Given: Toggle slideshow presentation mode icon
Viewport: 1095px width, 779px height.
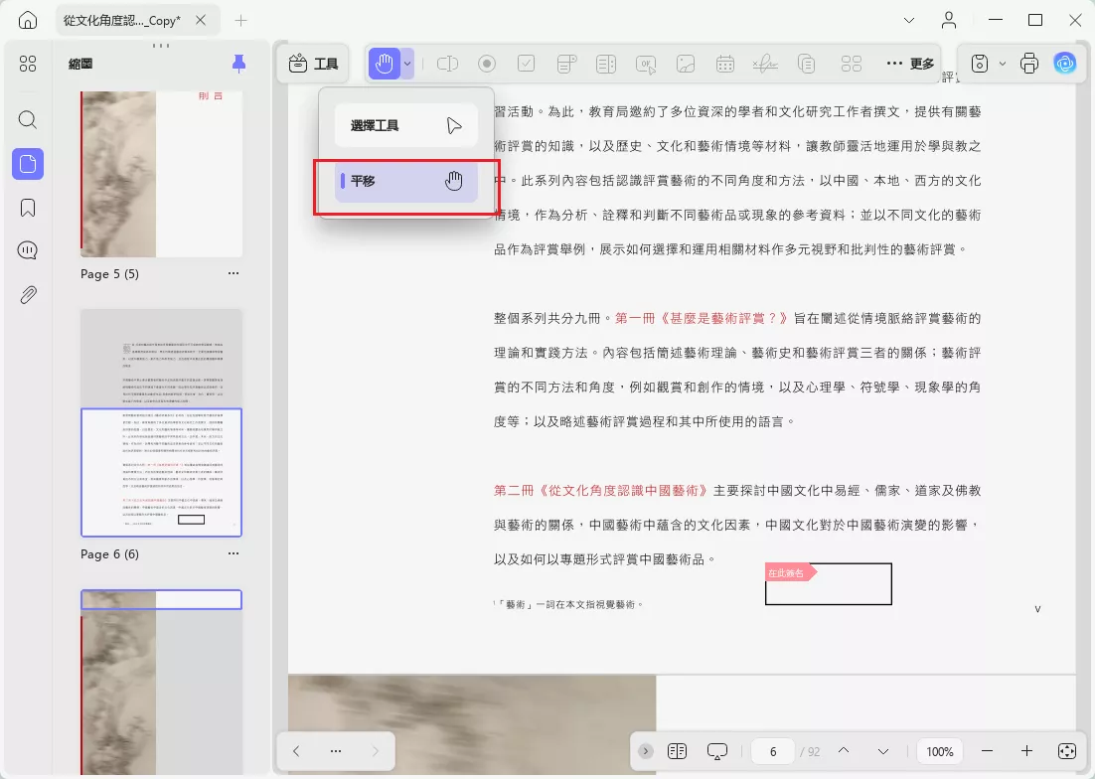Looking at the screenshot, I should [x=717, y=751].
